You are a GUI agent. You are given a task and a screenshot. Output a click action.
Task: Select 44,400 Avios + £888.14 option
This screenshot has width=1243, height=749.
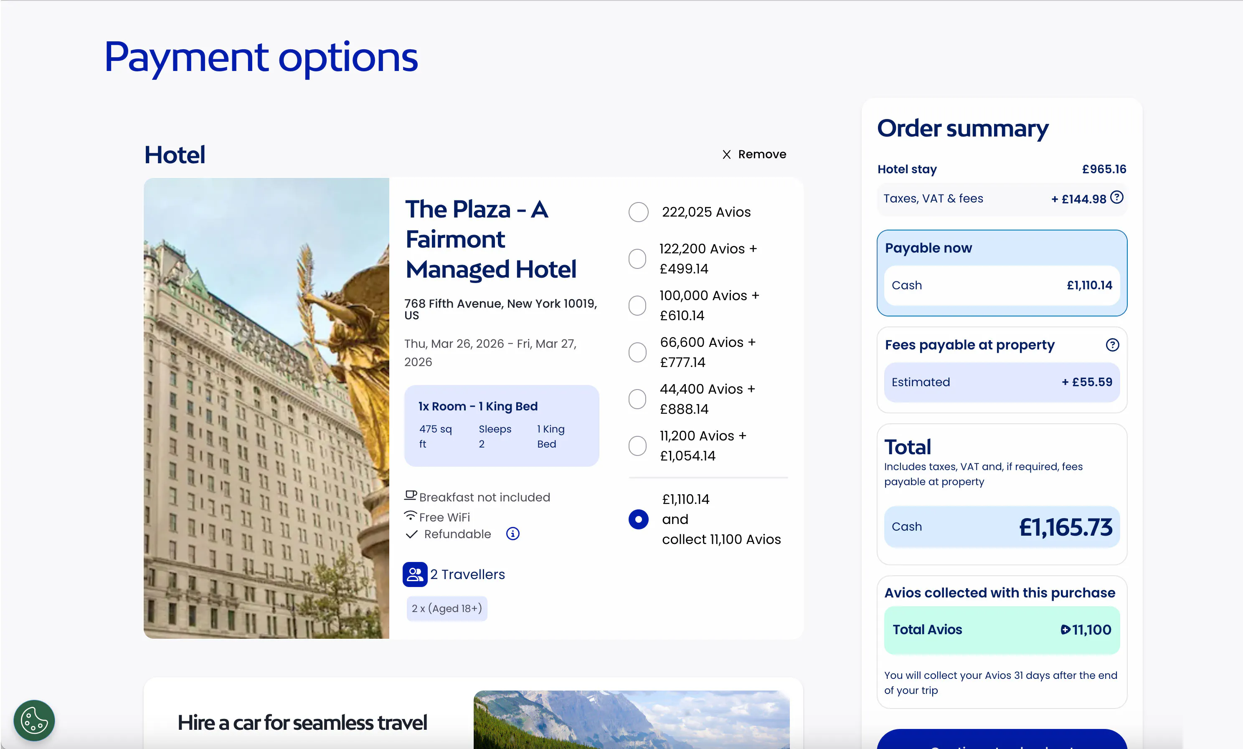(637, 399)
